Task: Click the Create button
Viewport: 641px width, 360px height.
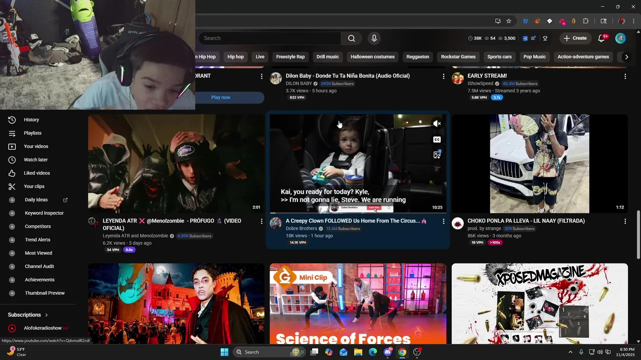Action: (575, 38)
